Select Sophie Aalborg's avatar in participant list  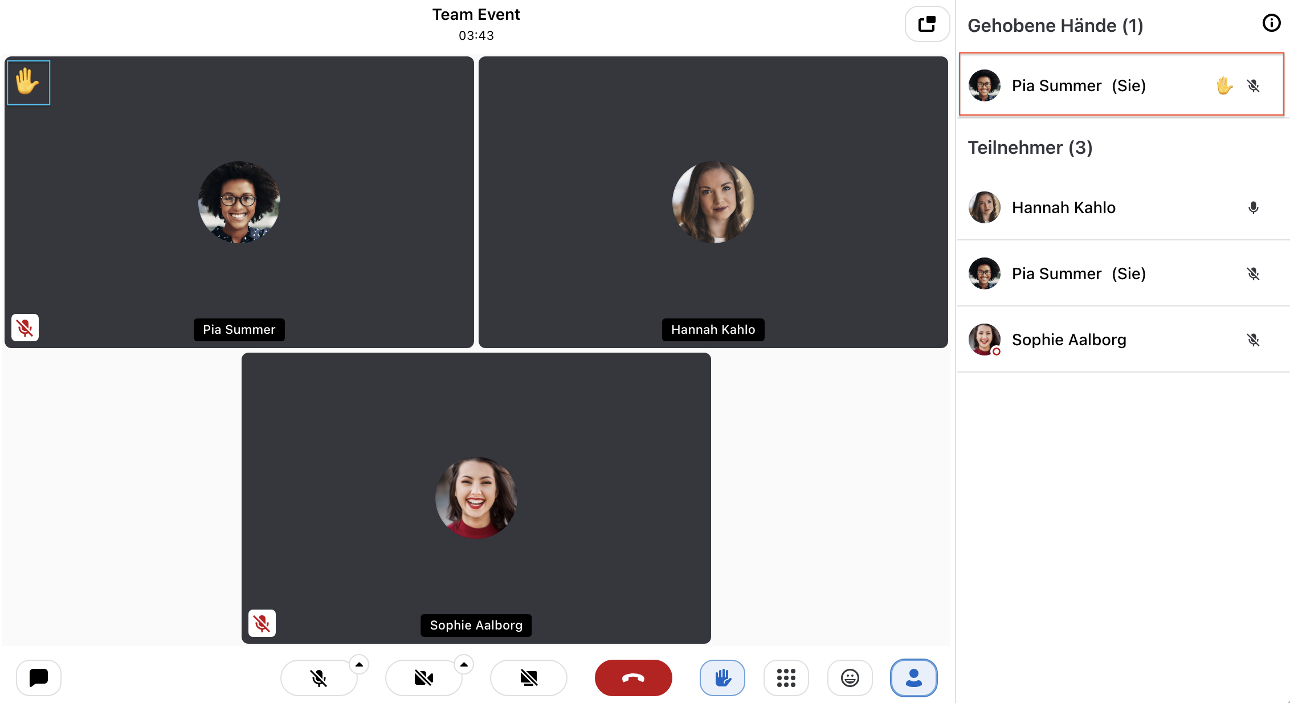coord(985,340)
